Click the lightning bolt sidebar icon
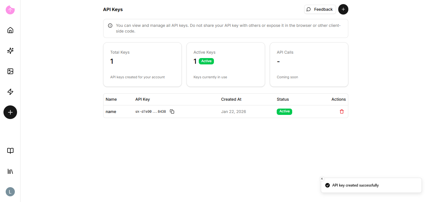 (x=10, y=92)
